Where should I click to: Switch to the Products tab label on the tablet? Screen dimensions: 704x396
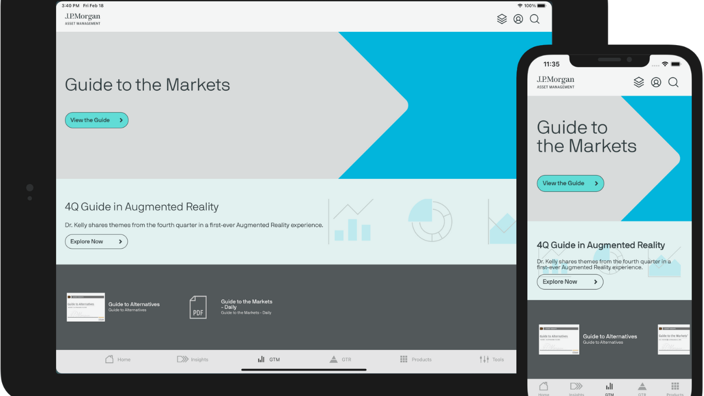pos(422,360)
